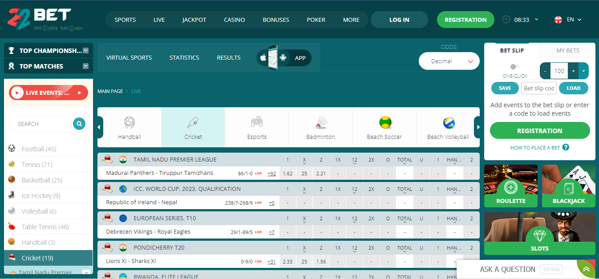Click the England flag language icon
599x279 pixels.
[x=558, y=20]
